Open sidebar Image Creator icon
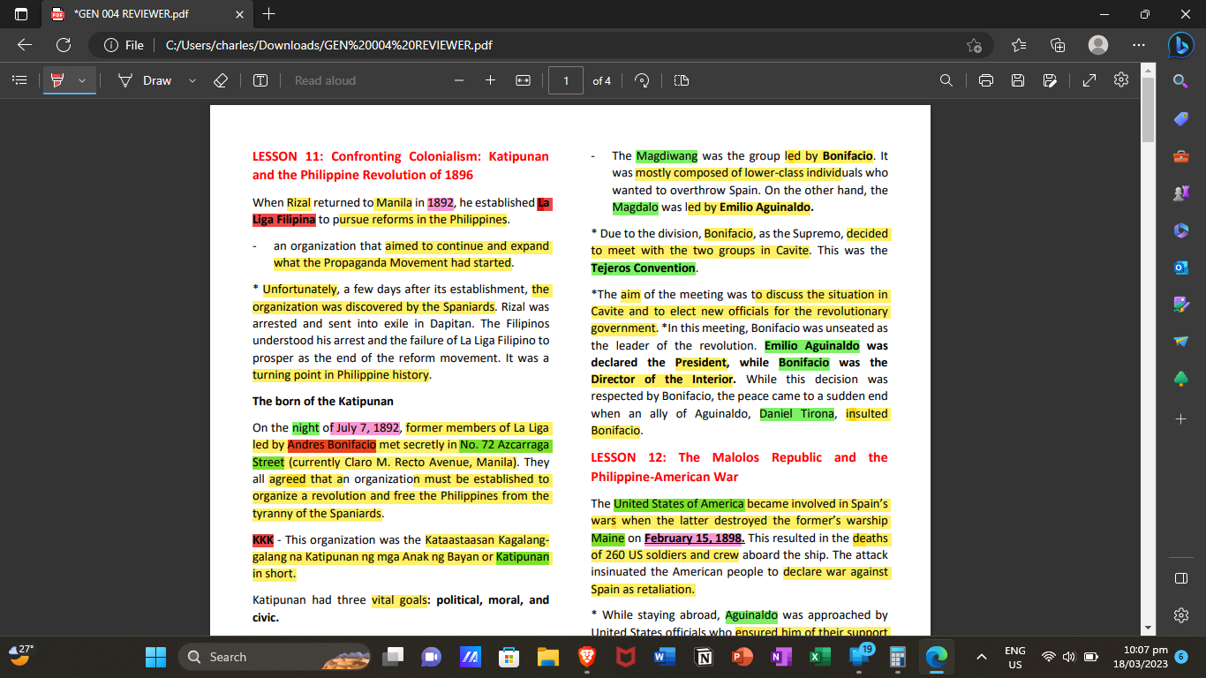This screenshot has width=1206, height=678. point(1181,305)
